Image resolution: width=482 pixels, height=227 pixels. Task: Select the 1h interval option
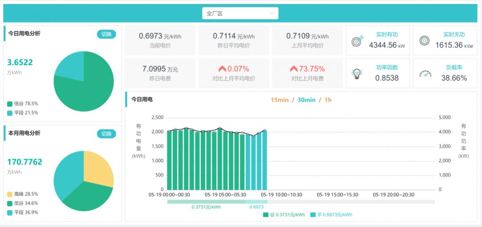(x=328, y=100)
